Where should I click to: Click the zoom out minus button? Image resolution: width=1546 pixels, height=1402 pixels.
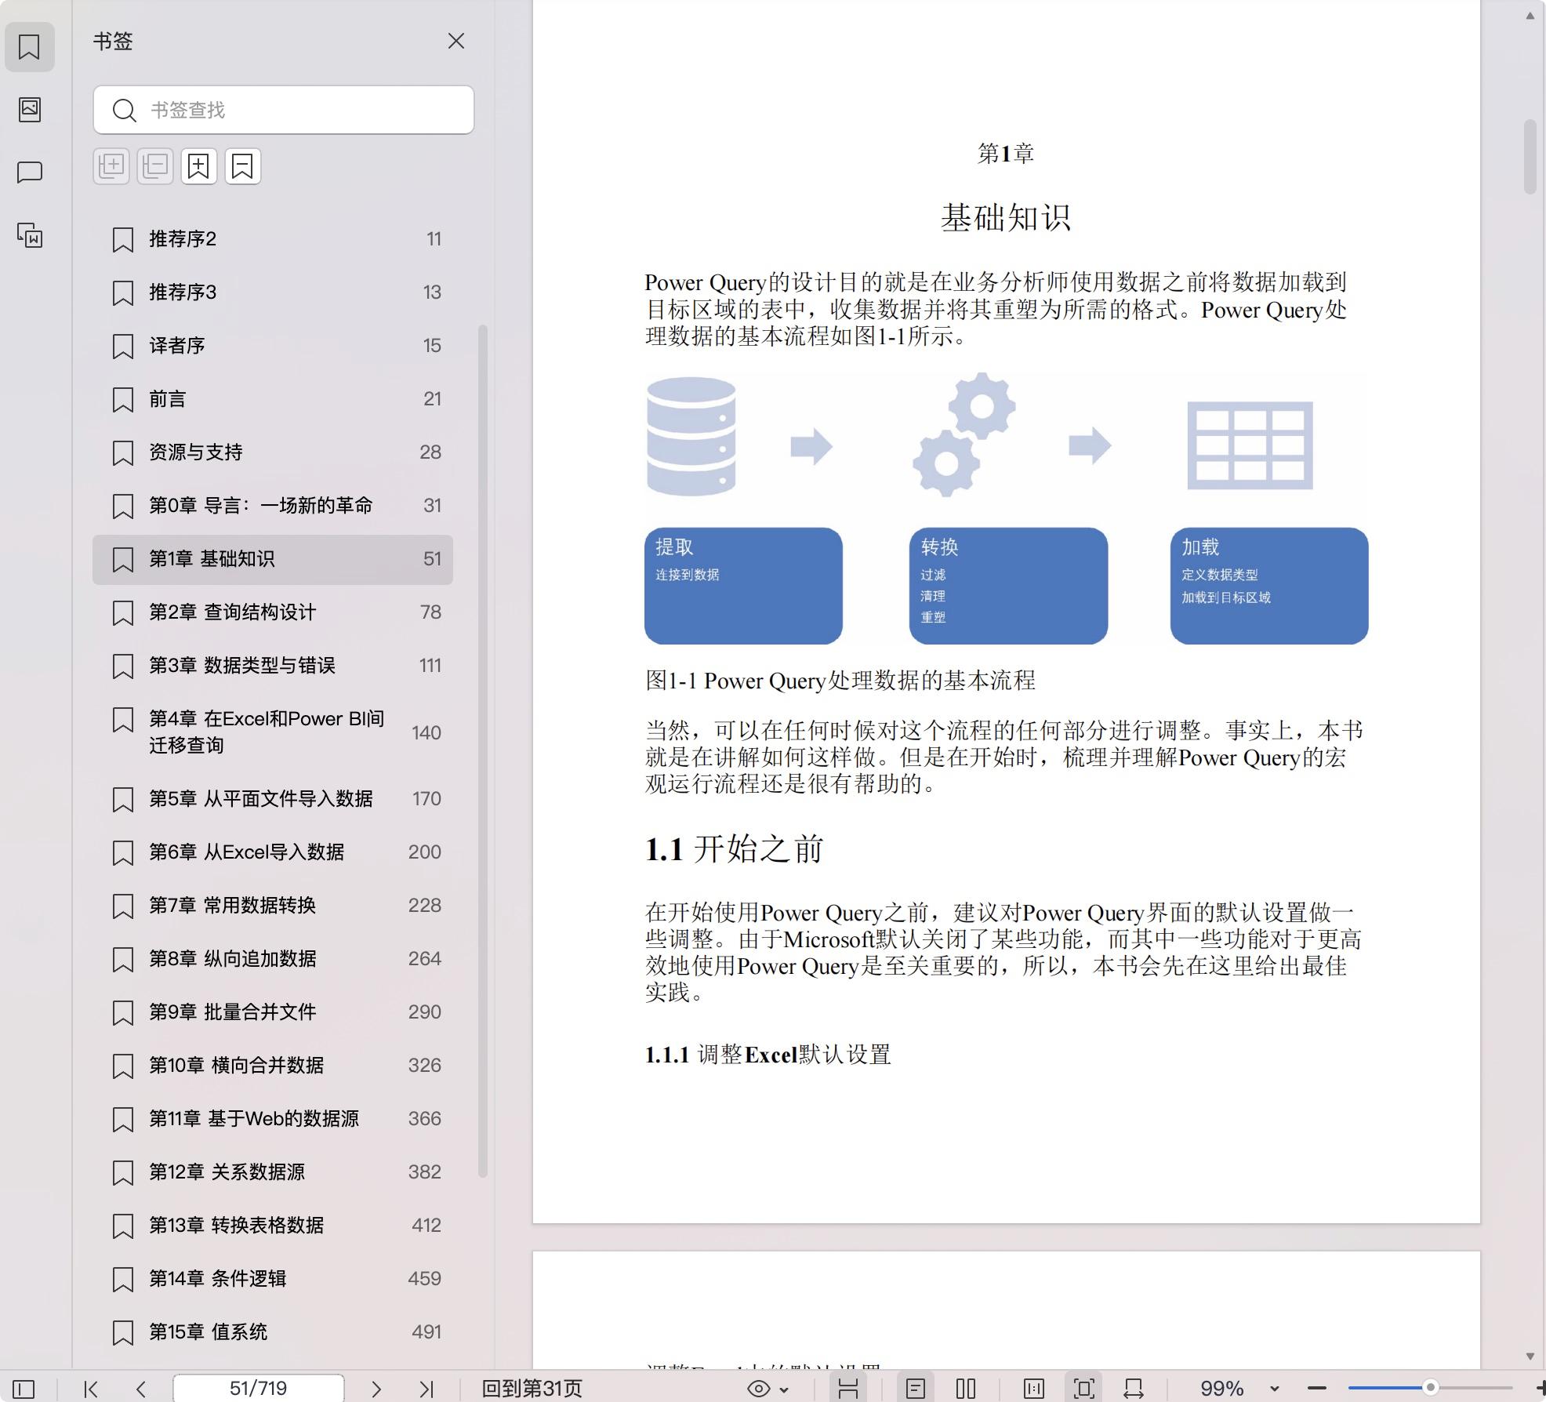tap(1317, 1389)
